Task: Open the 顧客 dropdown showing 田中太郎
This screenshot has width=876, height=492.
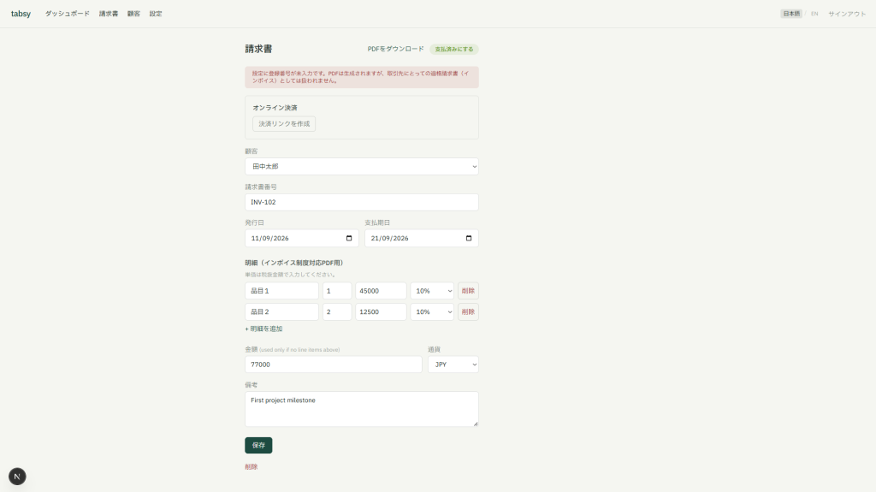Action: (362, 166)
